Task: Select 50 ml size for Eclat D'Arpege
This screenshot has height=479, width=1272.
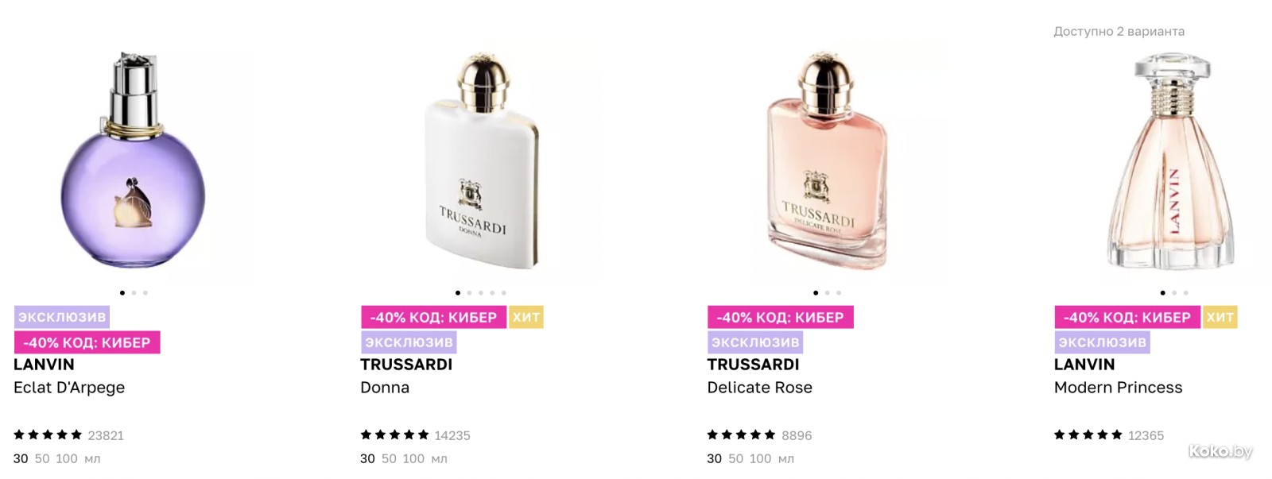Action: coord(42,458)
